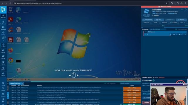Click Add tags link

155,15
